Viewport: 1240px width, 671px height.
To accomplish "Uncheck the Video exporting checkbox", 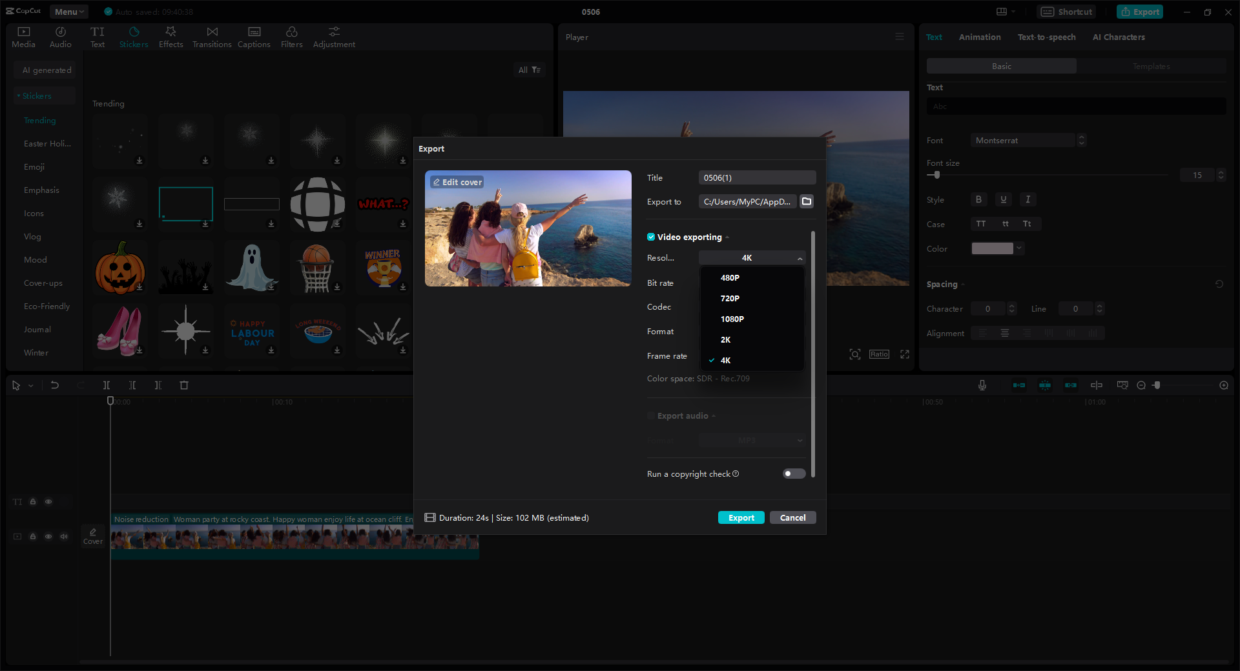I will coord(650,237).
